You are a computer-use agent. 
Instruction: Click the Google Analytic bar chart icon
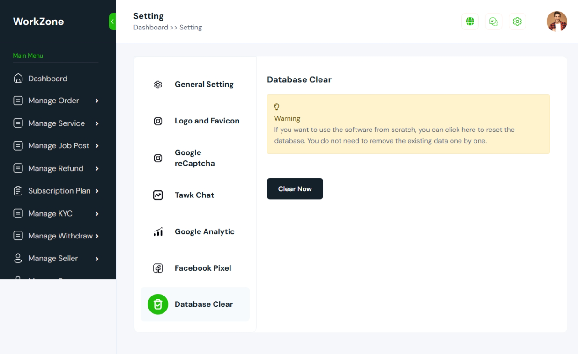tap(158, 232)
